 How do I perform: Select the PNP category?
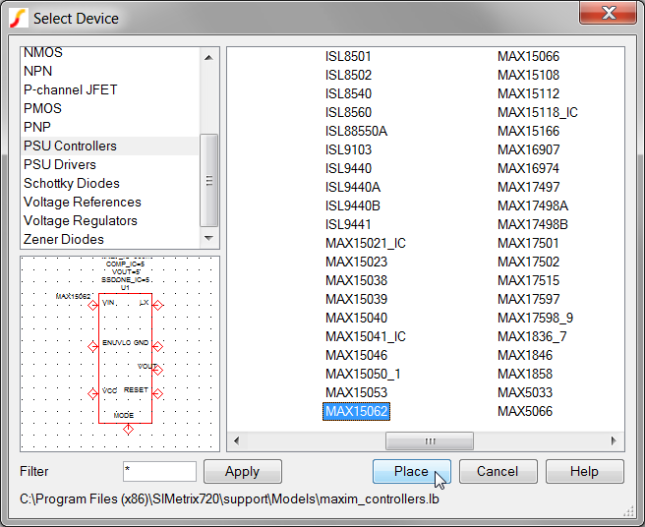coord(37,127)
